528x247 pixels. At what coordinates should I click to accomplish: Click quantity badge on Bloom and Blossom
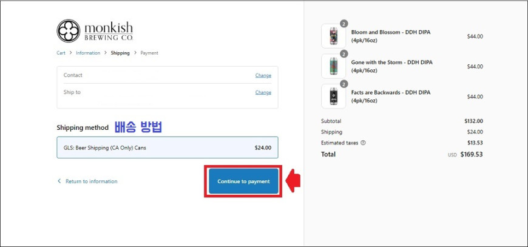(344, 24)
